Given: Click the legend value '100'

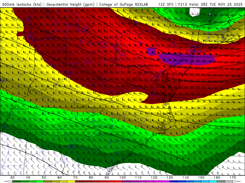Looking at the screenshot, I should pyautogui.click(x=123, y=178).
